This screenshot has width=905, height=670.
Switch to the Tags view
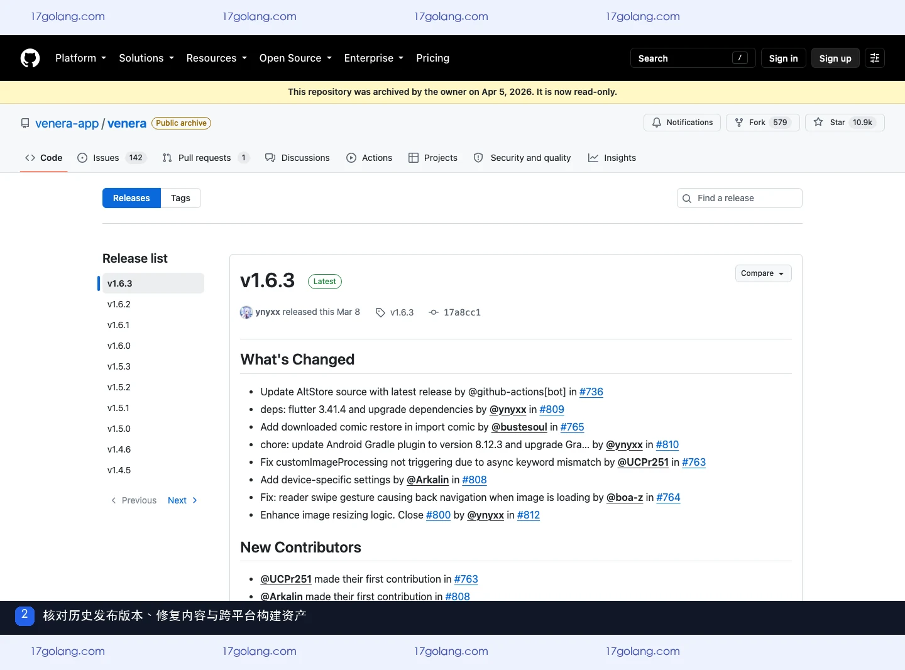[x=180, y=198]
